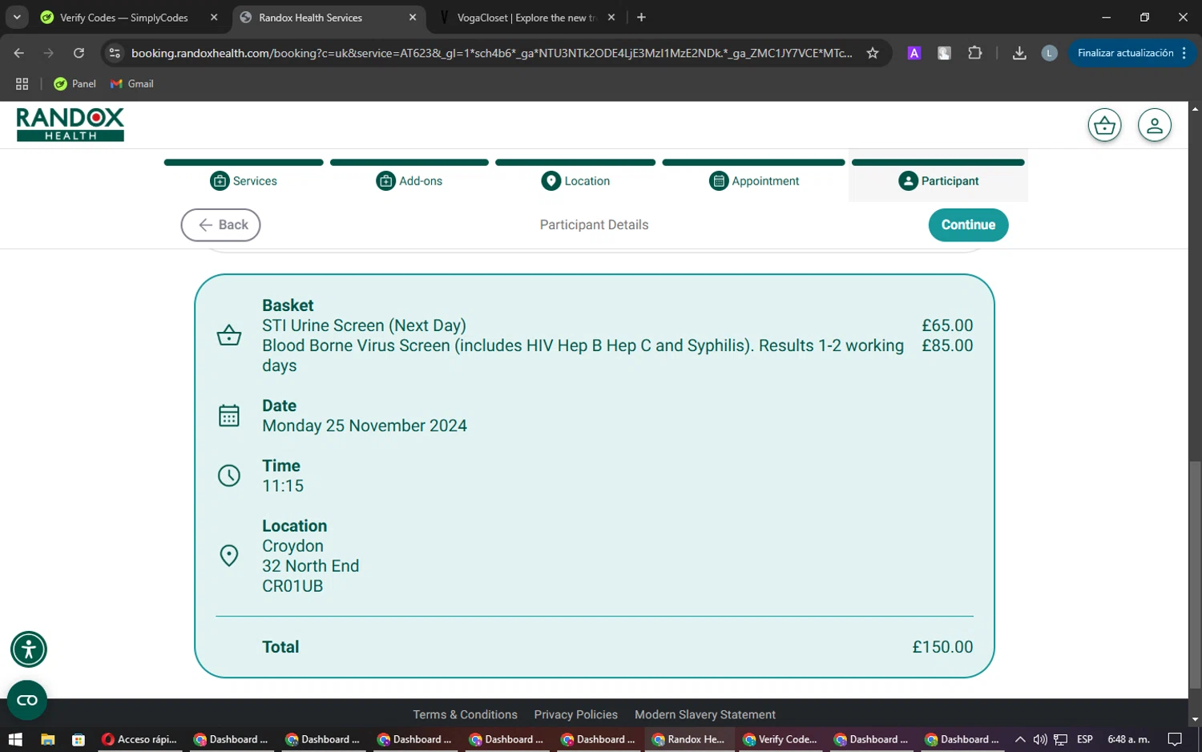This screenshot has width=1202, height=752.
Task: Navigate back in browser history
Action: pos(19,53)
